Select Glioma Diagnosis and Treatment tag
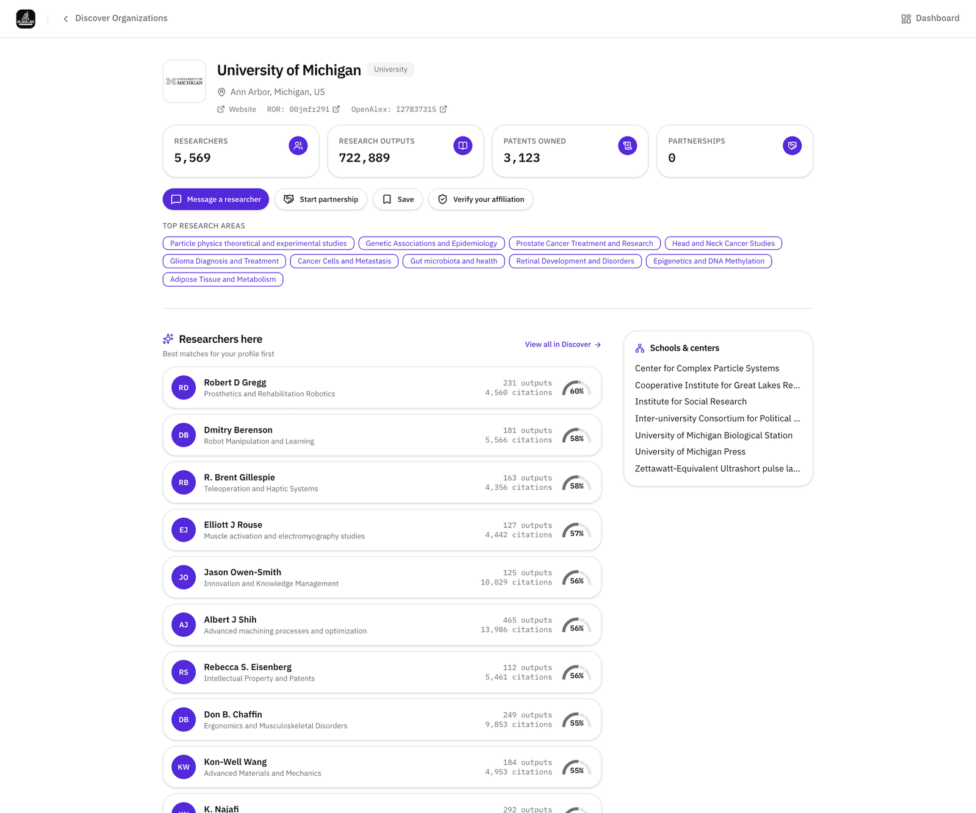This screenshot has height=813, width=976. click(x=224, y=261)
